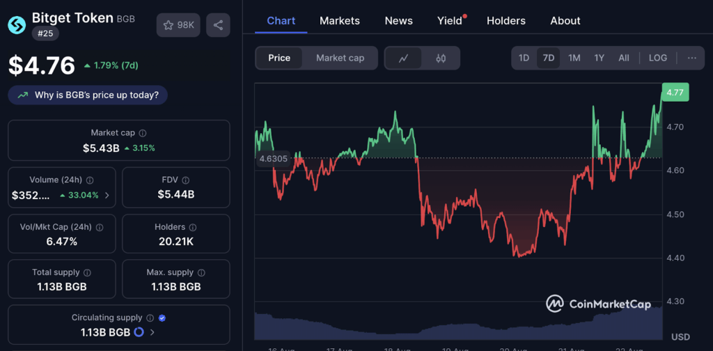713x351 pixels.
Task: Click the share icon button
Action: (x=218, y=25)
